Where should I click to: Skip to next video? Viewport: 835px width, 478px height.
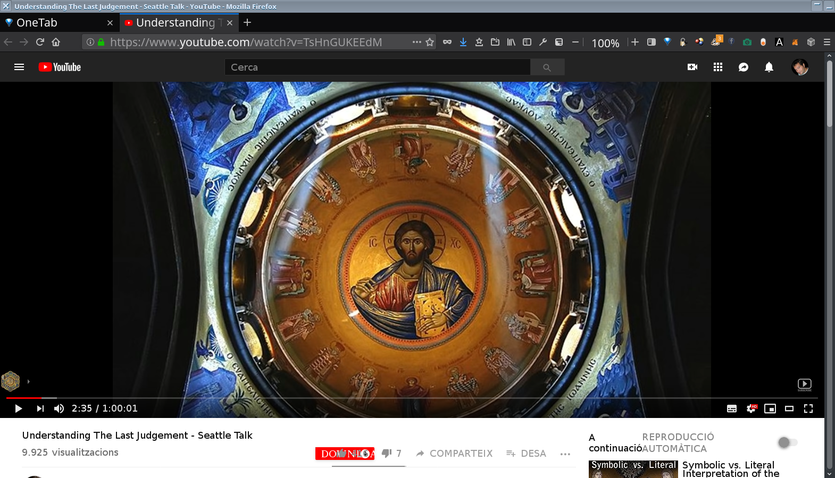point(40,408)
